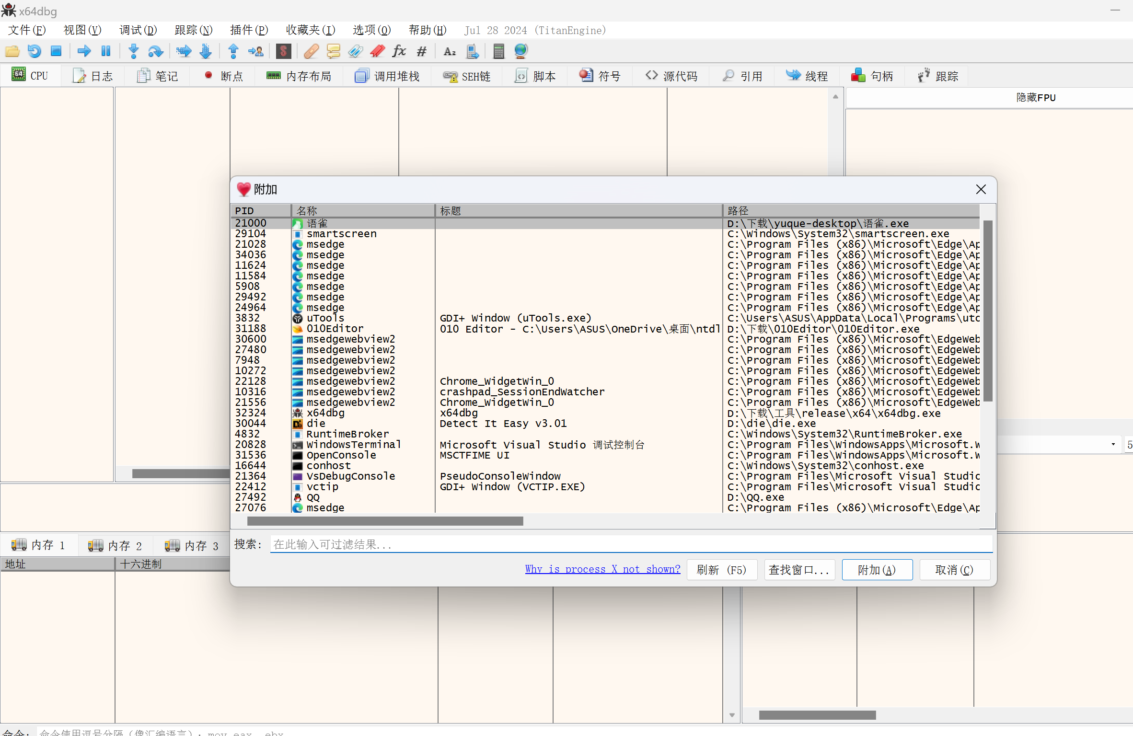Click the Run To User Code icon
The height and width of the screenshot is (736, 1133).
click(255, 51)
